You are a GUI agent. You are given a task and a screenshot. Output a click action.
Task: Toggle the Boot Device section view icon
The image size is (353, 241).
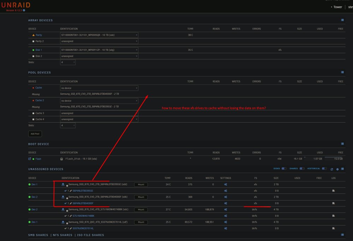pyautogui.click(x=342, y=144)
